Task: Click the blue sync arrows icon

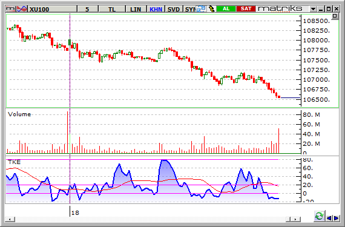Action: coord(201,9)
